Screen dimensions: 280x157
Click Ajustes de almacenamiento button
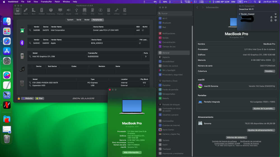point(261,130)
